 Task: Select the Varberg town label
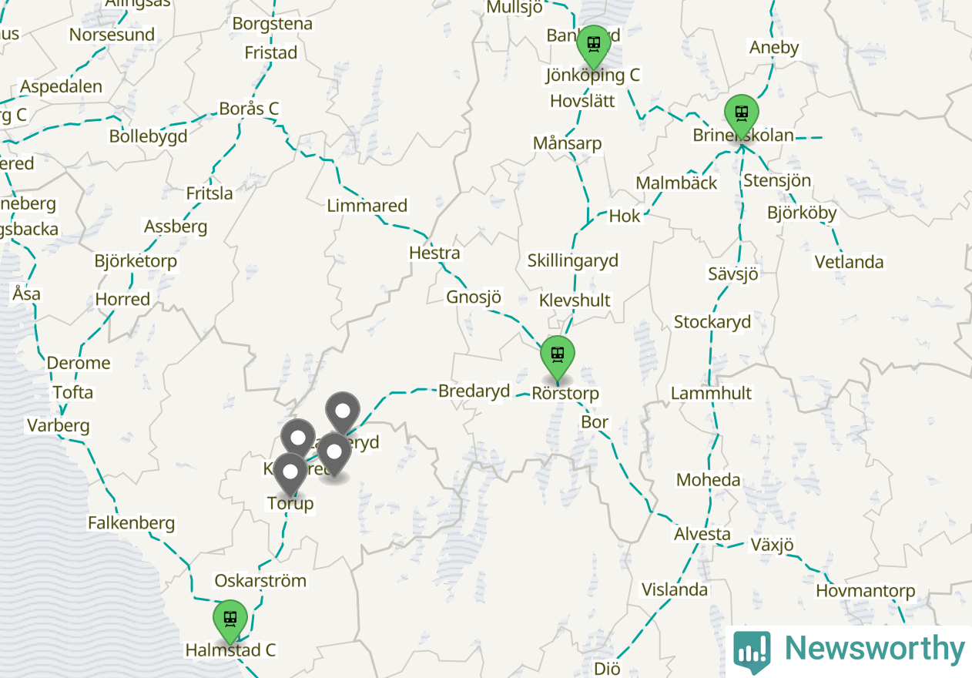click(x=59, y=425)
